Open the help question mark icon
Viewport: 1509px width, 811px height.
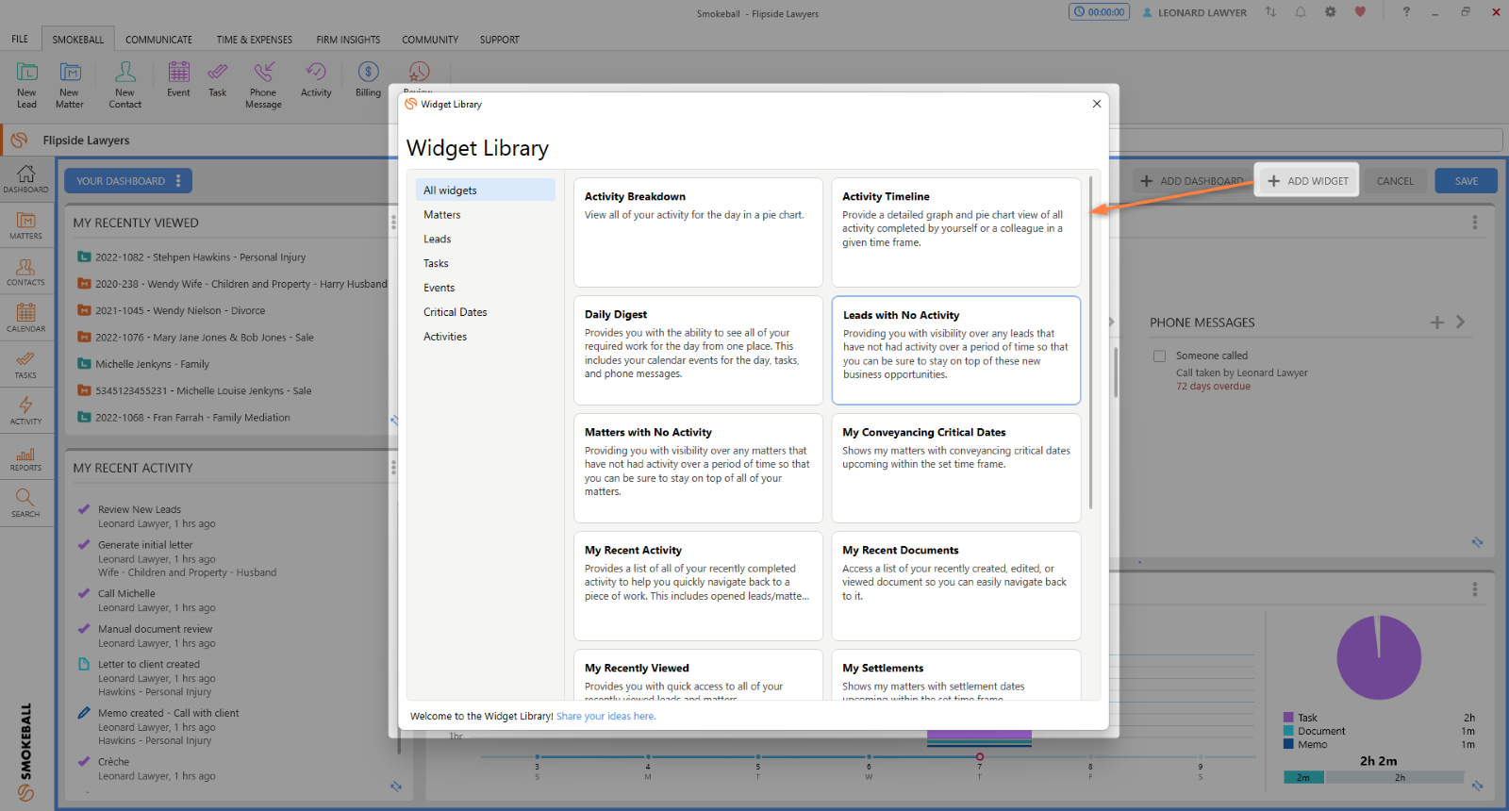[1406, 12]
